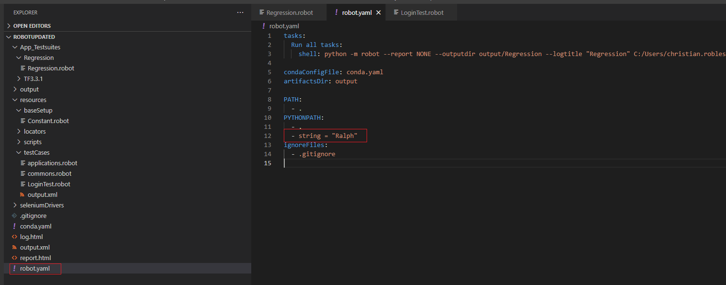Image resolution: width=726 pixels, height=285 pixels.
Task: Click 'artifactsDir: output' line
Action: pyautogui.click(x=321, y=81)
